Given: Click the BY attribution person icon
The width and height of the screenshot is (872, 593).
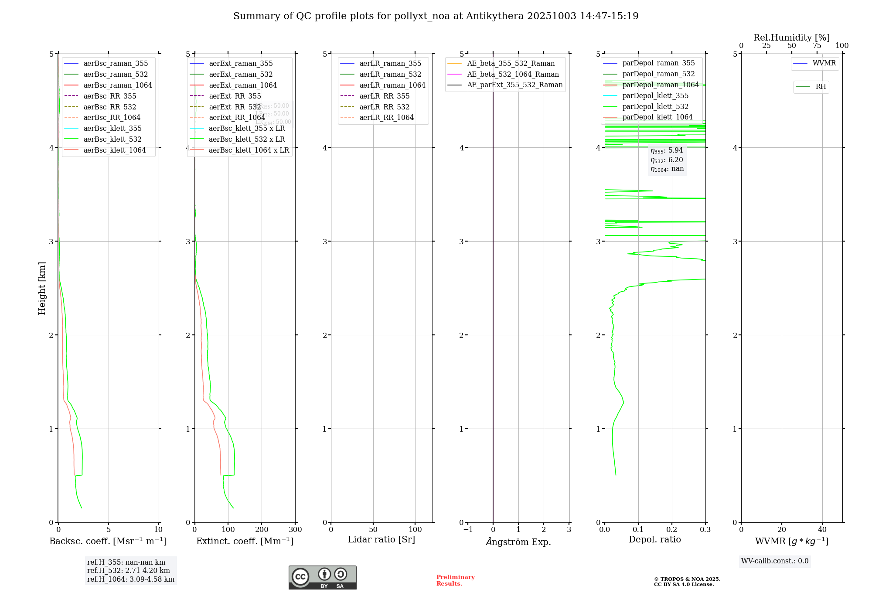Looking at the screenshot, I should click(x=324, y=574).
